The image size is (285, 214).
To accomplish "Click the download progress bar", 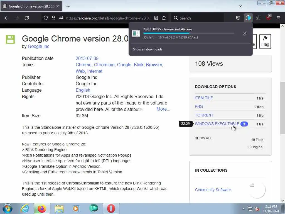I will 189,33.
